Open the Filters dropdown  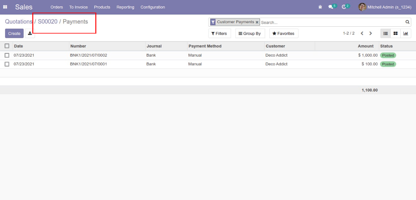[x=219, y=33]
